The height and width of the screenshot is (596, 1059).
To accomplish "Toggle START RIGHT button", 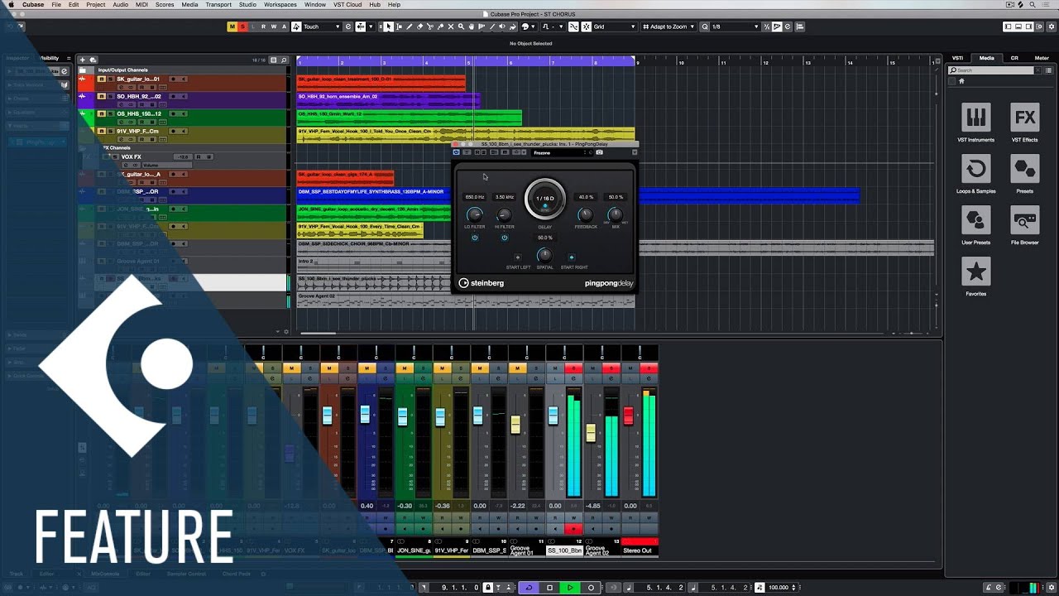I will pyautogui.click(x=572, y=257).
